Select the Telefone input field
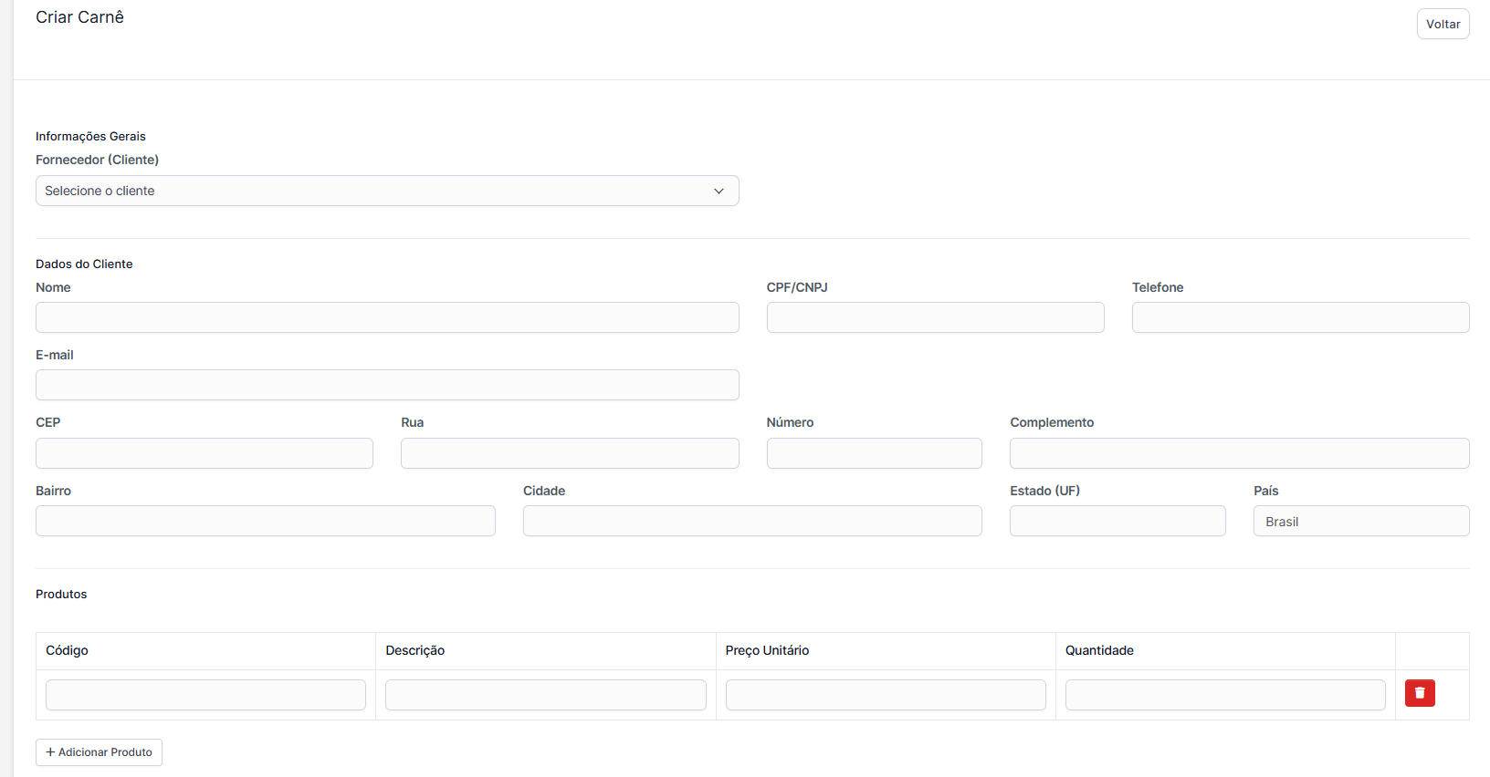The height and width of the screenshot is (777, 1490). [x=1300, y=317]
